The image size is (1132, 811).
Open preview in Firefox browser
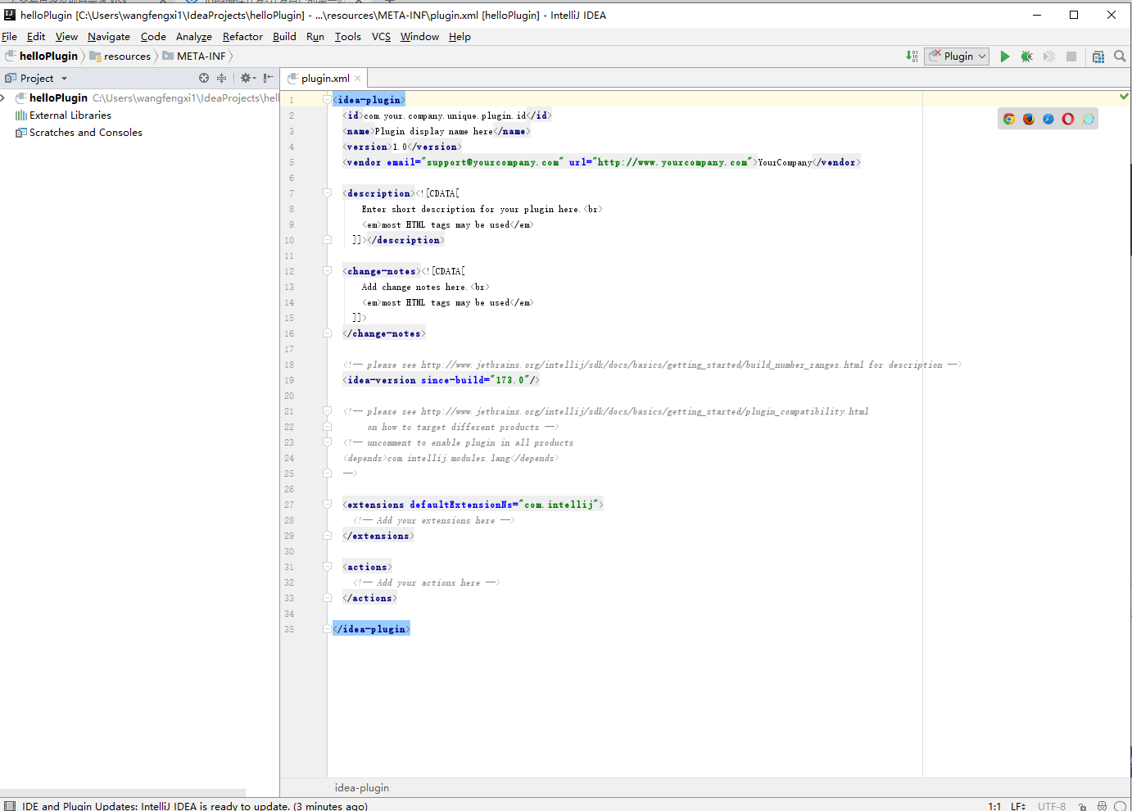(x=1029, y=119)
